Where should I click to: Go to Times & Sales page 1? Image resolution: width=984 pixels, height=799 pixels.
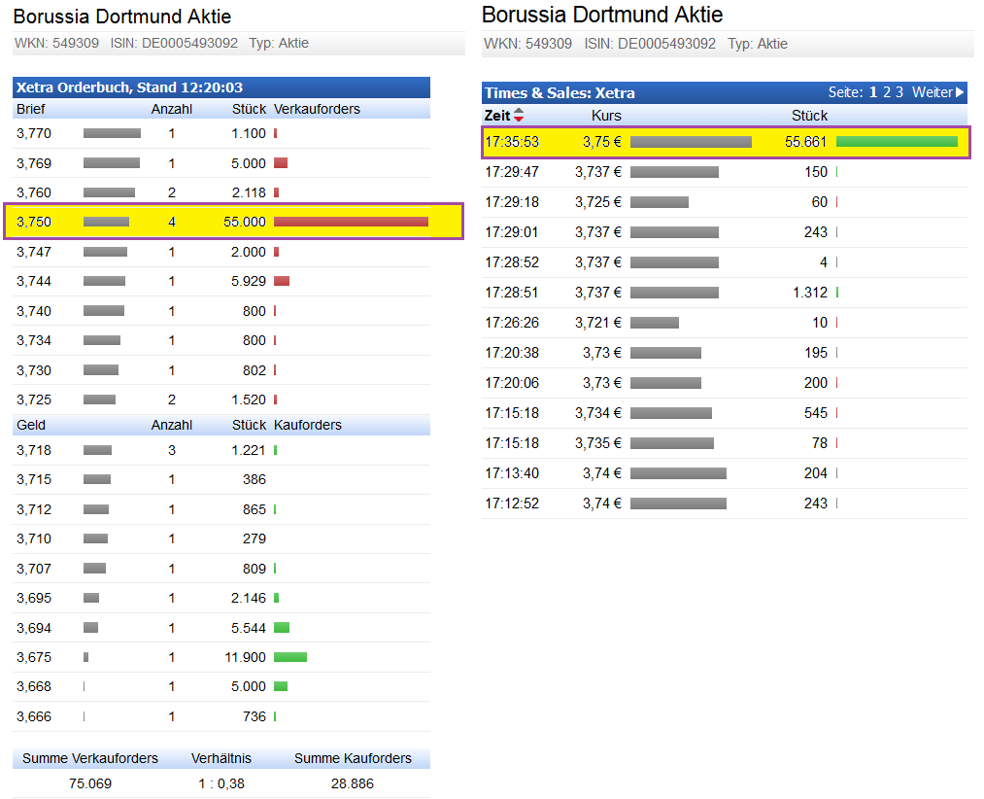873,92
